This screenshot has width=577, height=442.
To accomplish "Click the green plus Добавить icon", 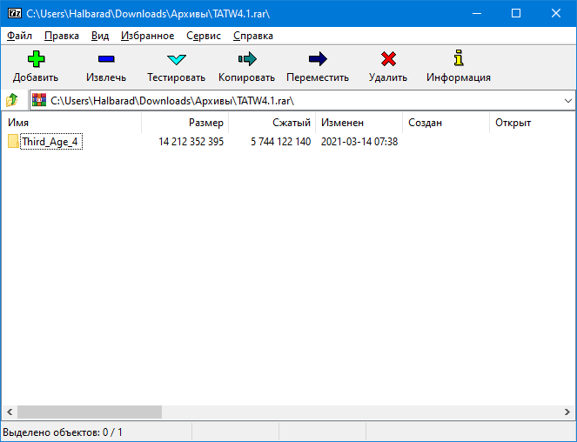I will tap(35, 59).
